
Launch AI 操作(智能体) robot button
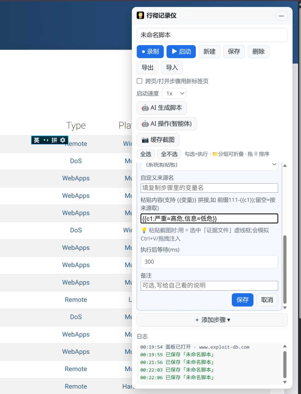pos(166,124)
